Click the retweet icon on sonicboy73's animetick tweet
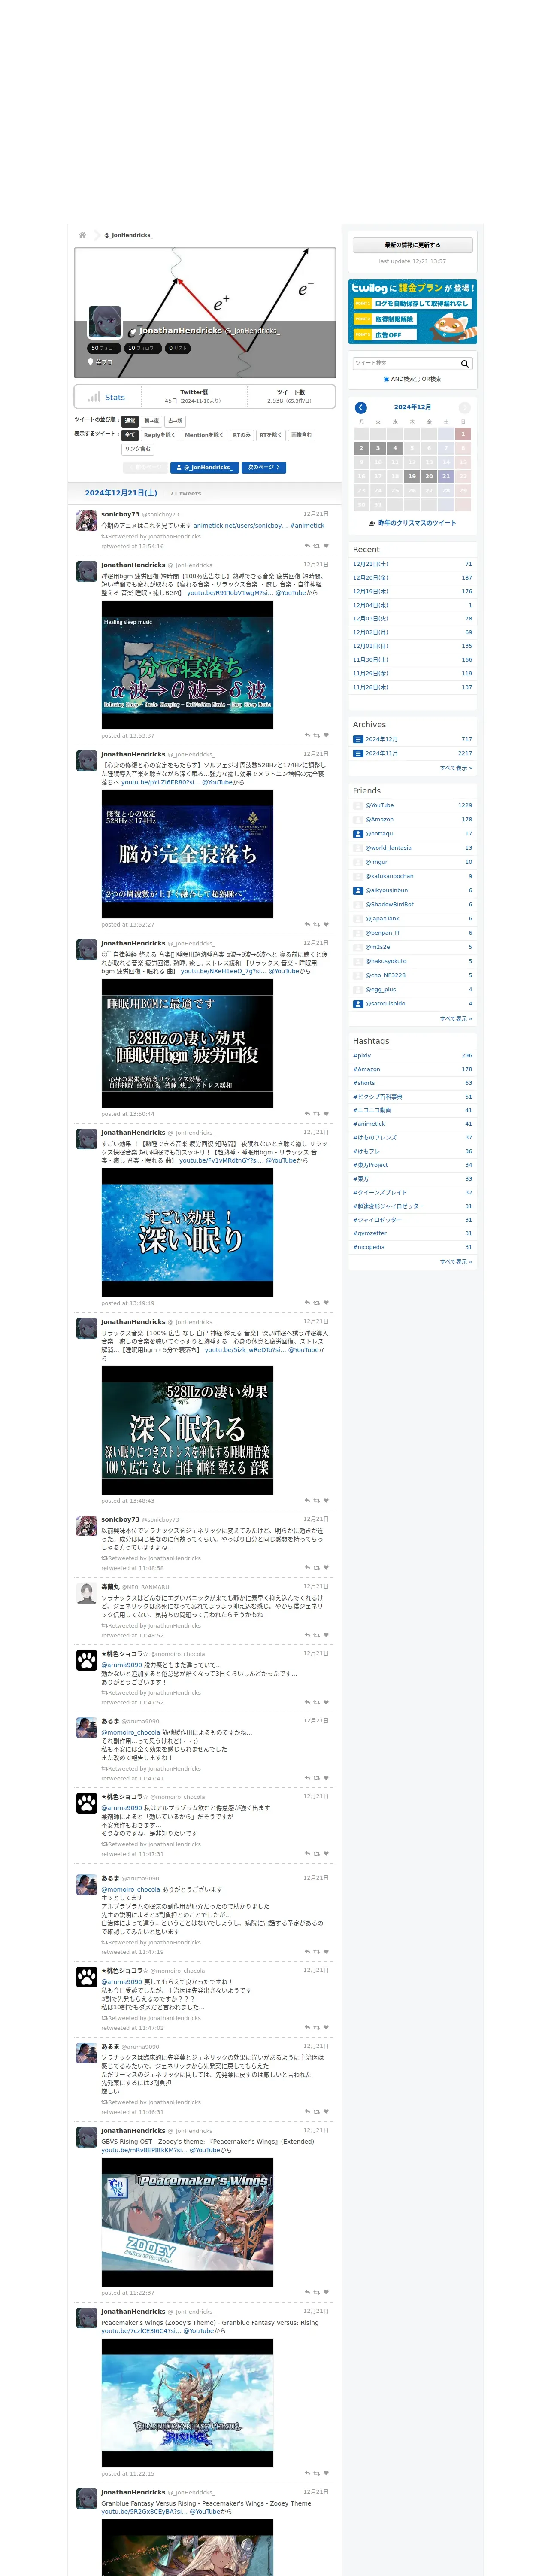The height and width of the screenshot is (2576, 551). point(317,546)
